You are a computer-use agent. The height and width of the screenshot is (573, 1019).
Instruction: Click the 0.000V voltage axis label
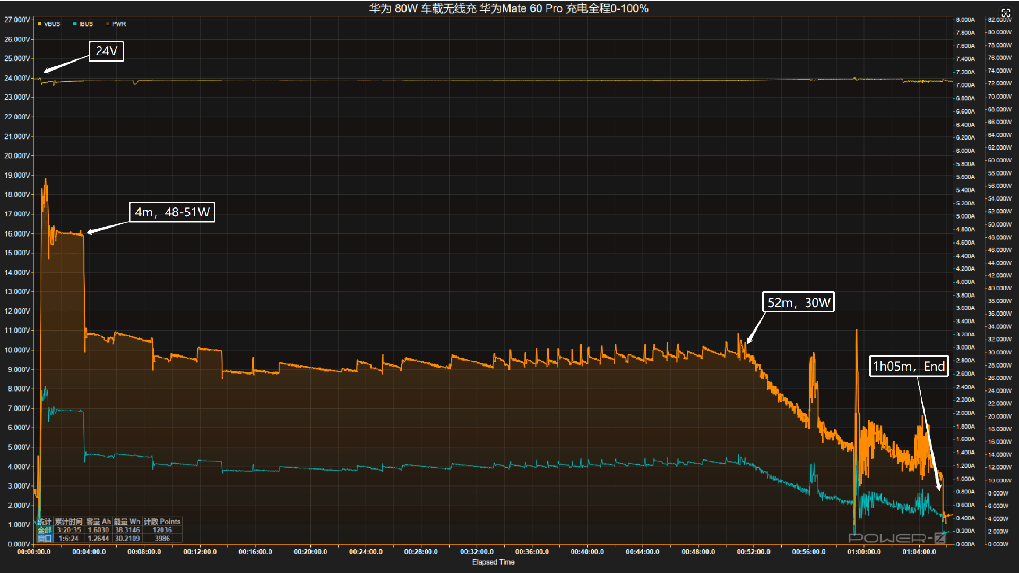pyautogui.click(x=19, y=544)
